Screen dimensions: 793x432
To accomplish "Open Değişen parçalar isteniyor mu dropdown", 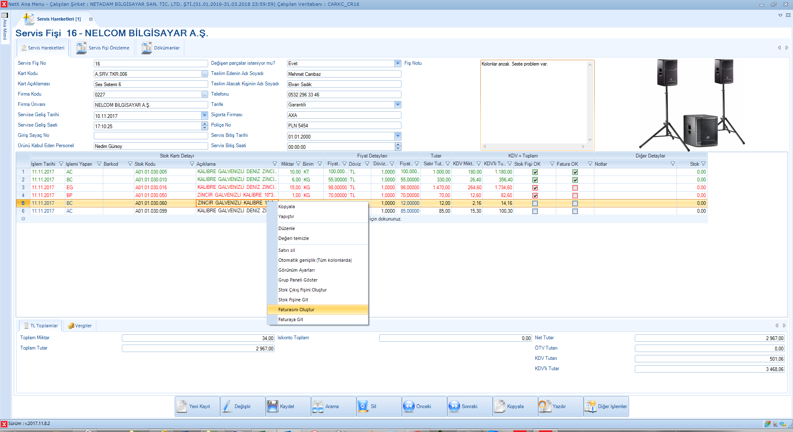I will click(x=398, y=63).
